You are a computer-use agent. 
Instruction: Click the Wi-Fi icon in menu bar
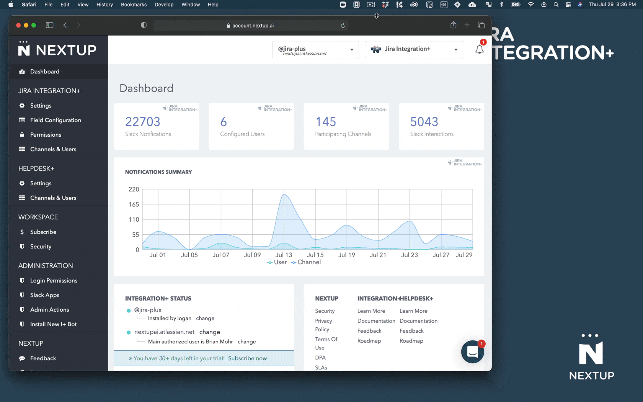pyautogui.click(x=530, y=5)
